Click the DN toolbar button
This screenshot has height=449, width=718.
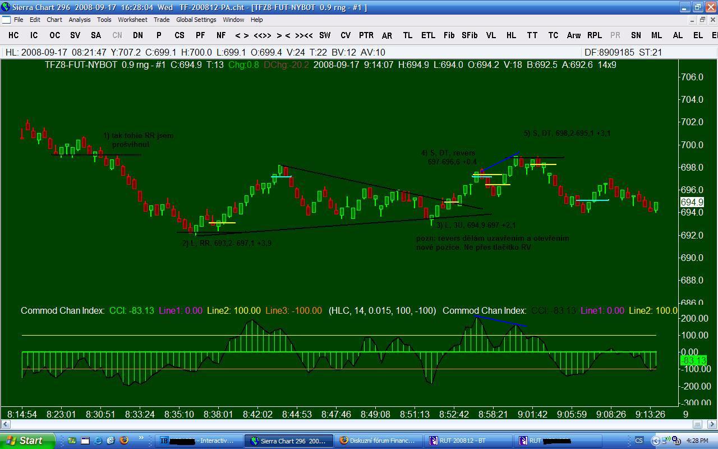[137, 35]
